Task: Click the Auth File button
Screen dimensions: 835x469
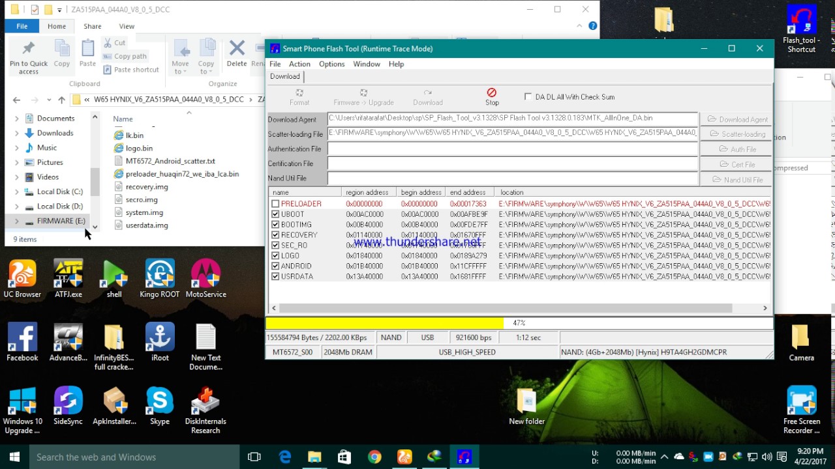Action: (736, 149)
